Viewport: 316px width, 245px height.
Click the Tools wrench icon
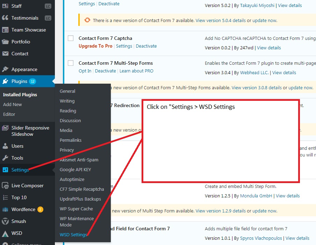[x=5, y=158]
